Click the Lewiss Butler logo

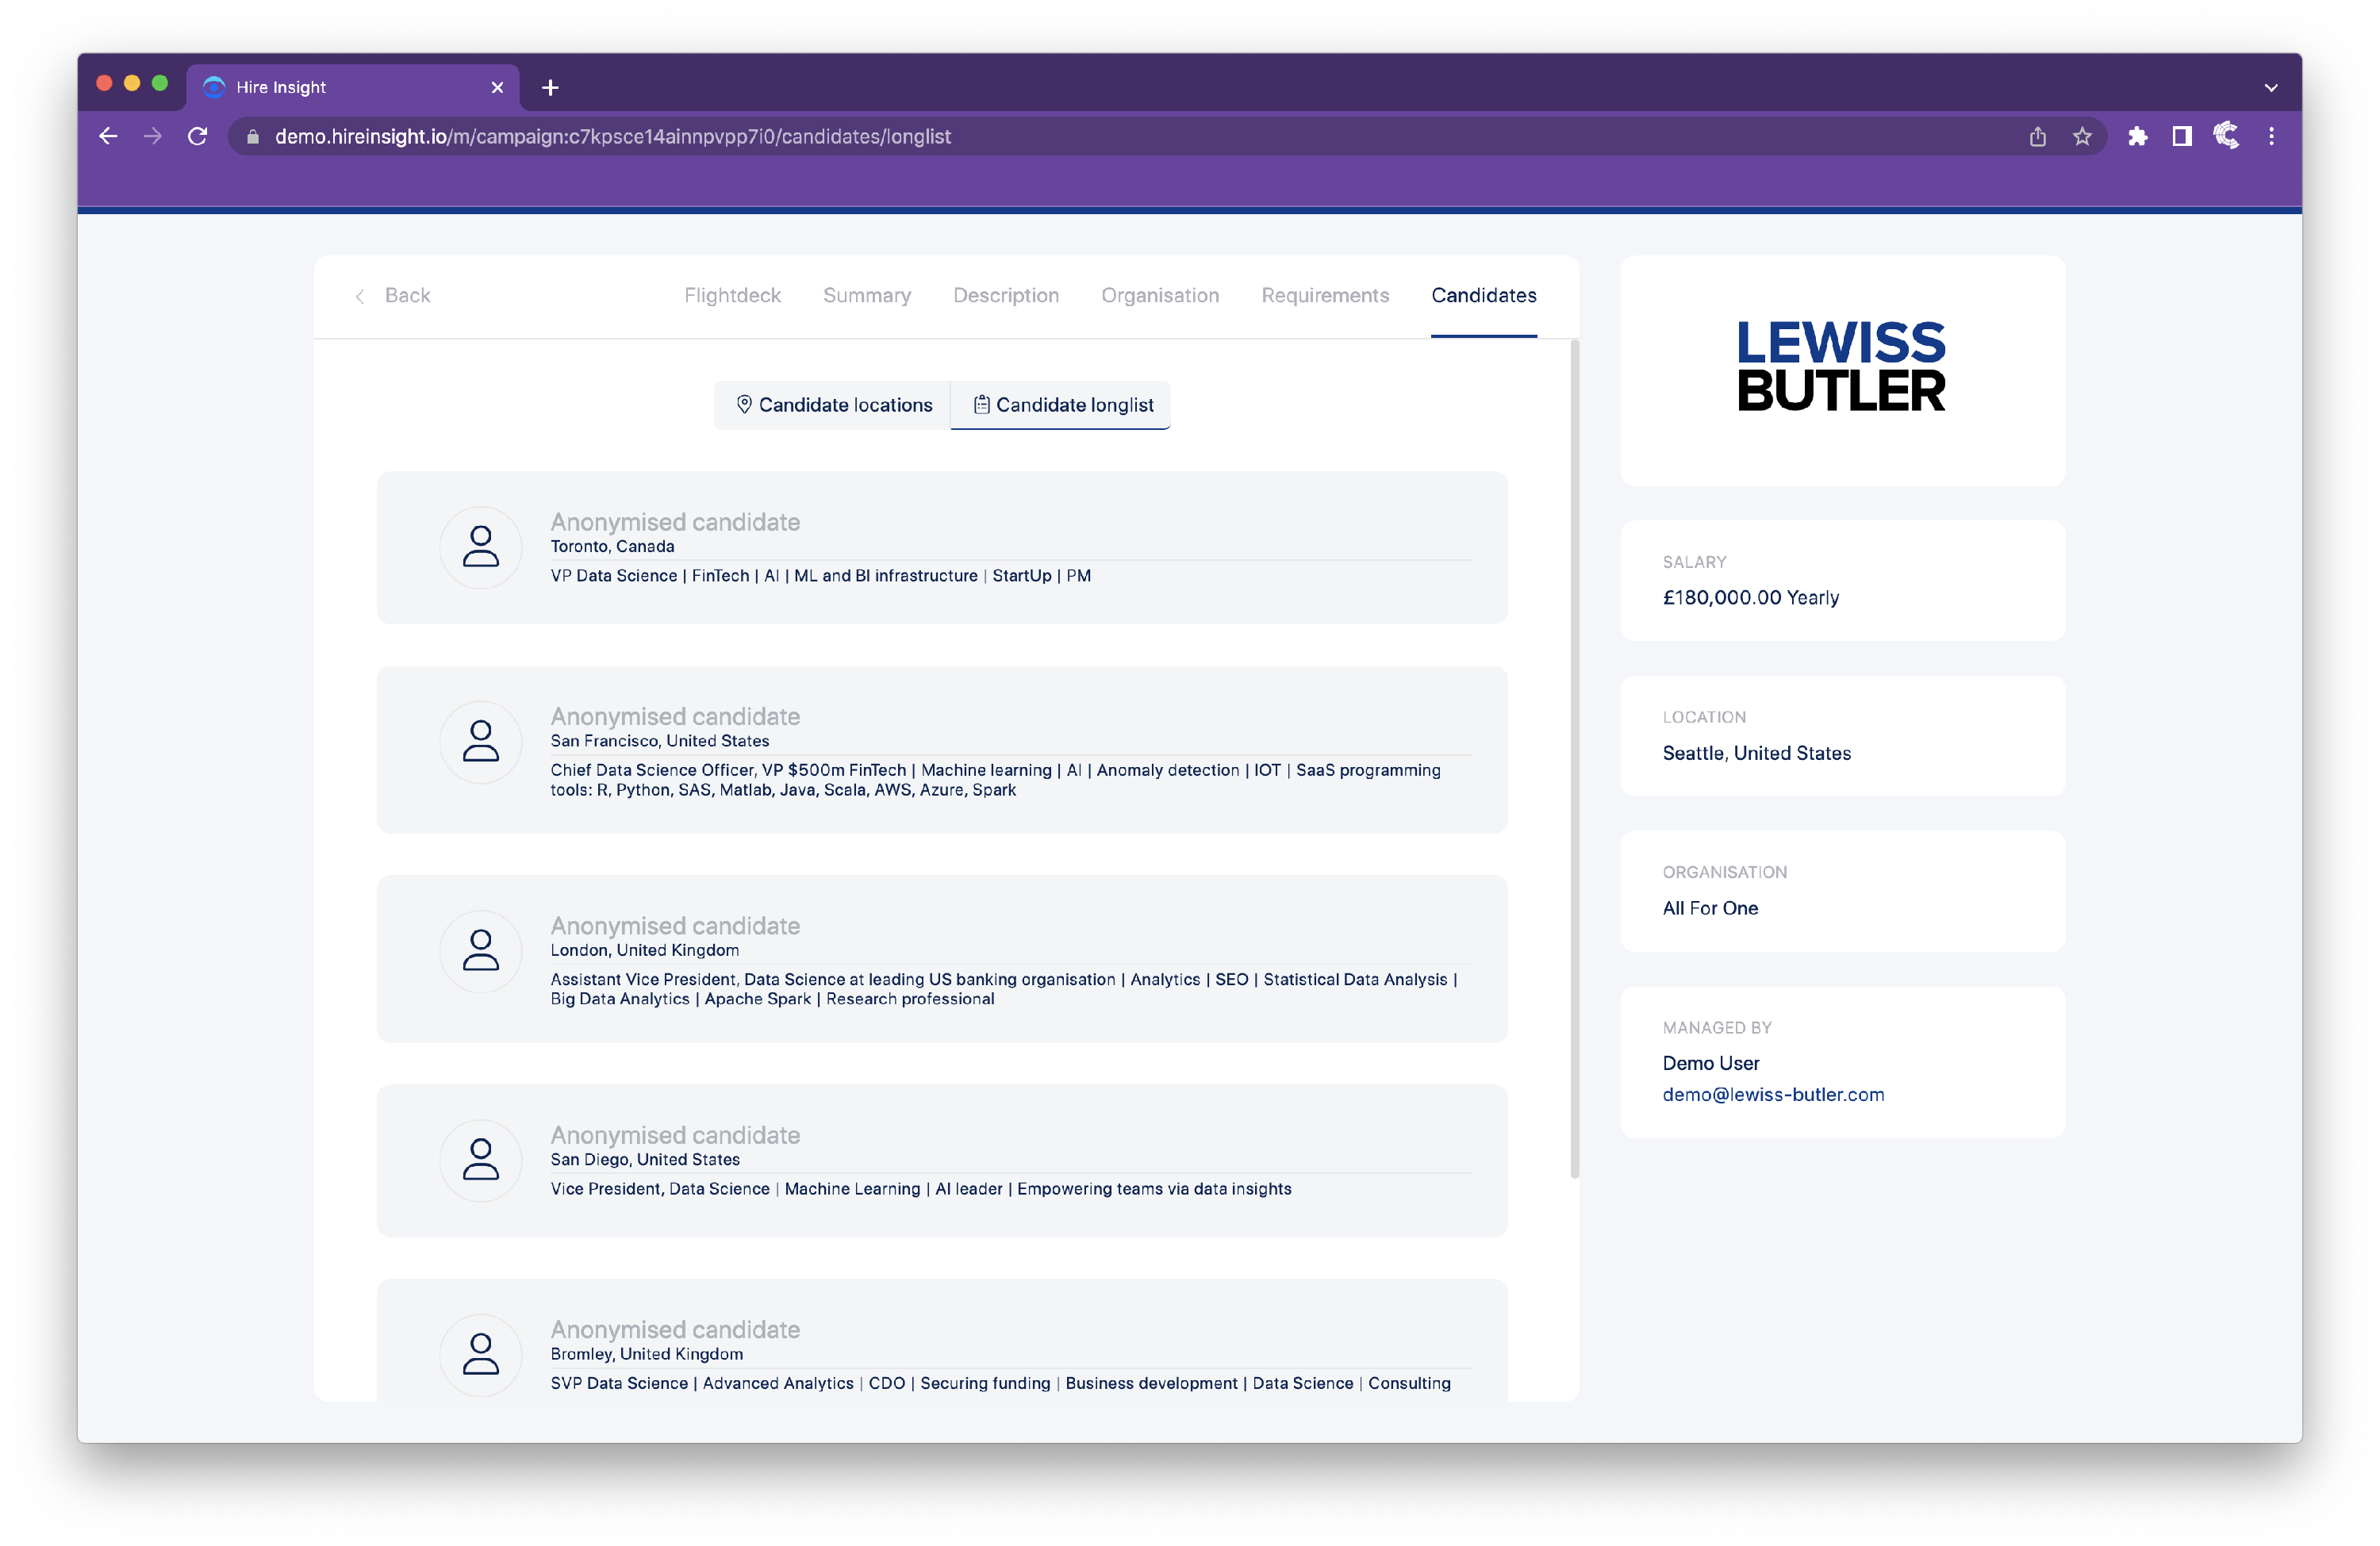point(1841,366)
